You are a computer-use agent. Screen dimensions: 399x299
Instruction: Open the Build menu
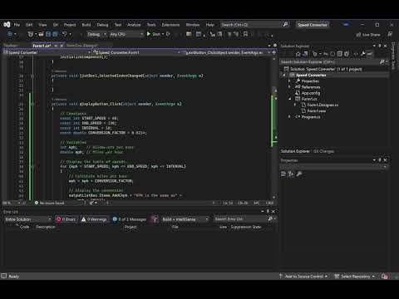pyautogui.click(x=86, y=25)
